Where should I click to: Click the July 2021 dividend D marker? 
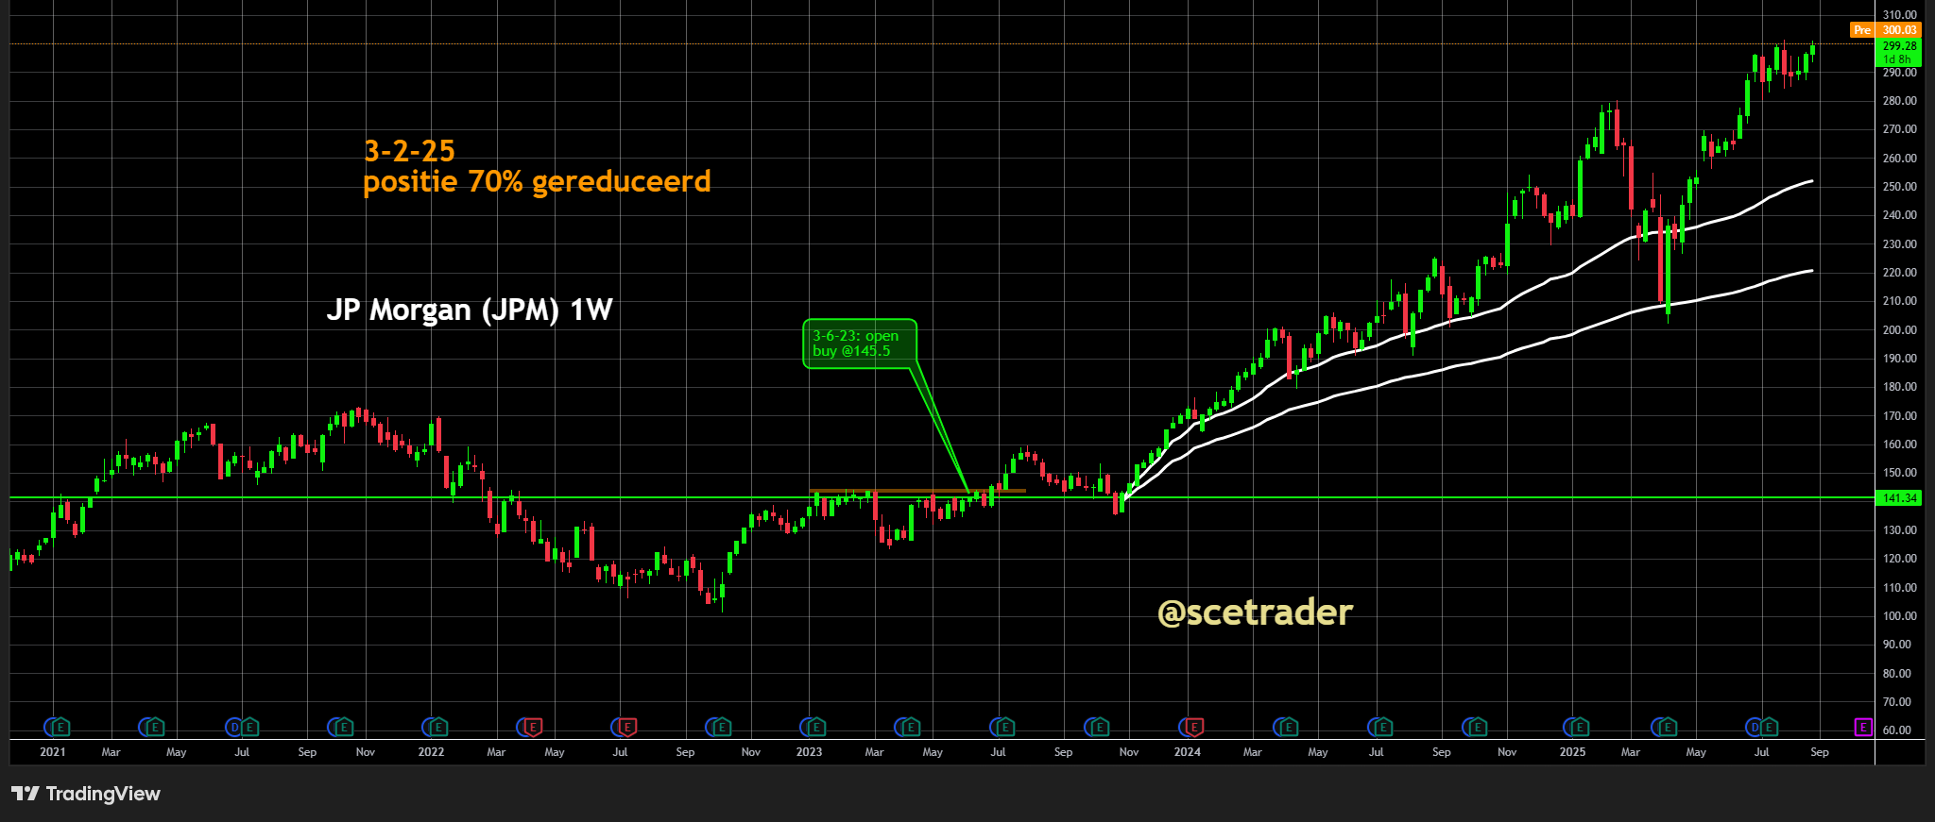[x=232, y=727]
